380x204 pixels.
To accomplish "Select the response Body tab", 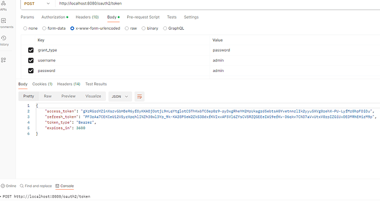I will [x=23, y=84].
